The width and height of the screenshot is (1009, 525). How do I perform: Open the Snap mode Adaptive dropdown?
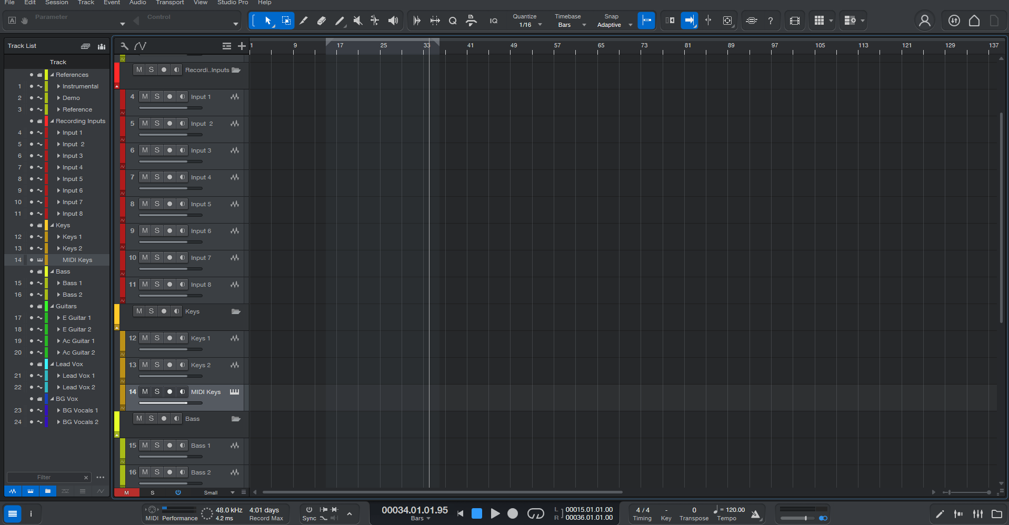(631, 24)
